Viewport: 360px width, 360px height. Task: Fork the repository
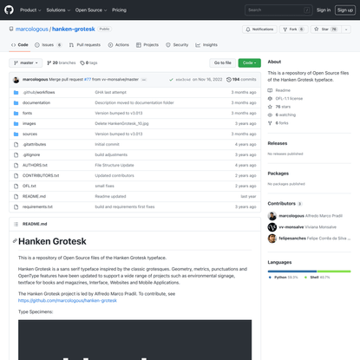[293, 29]
